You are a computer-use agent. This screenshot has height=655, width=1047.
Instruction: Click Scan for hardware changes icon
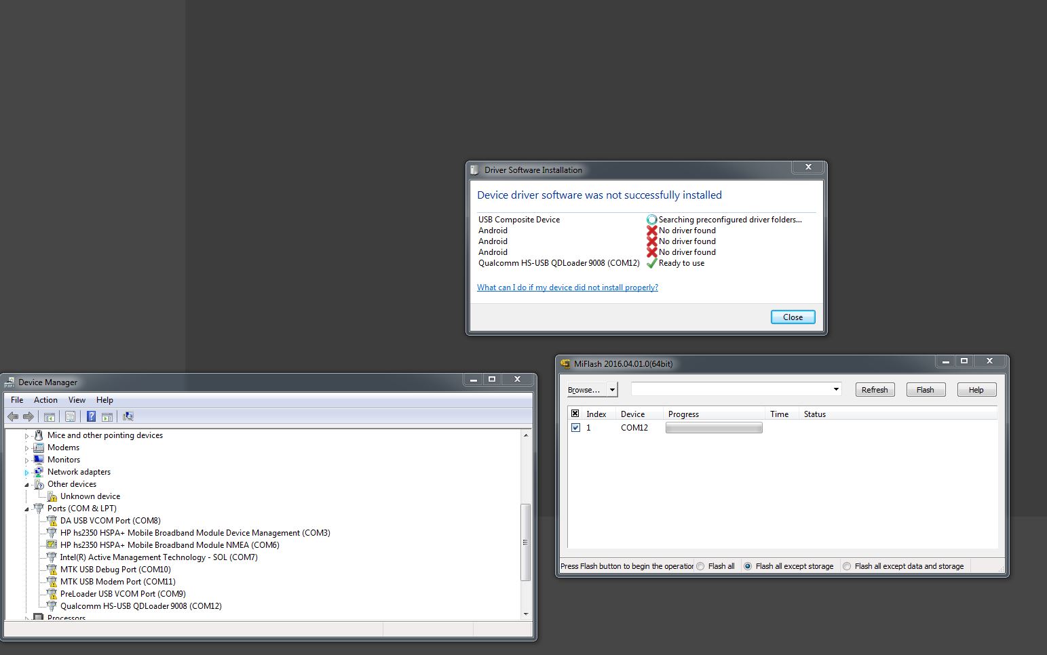point(128,416)
